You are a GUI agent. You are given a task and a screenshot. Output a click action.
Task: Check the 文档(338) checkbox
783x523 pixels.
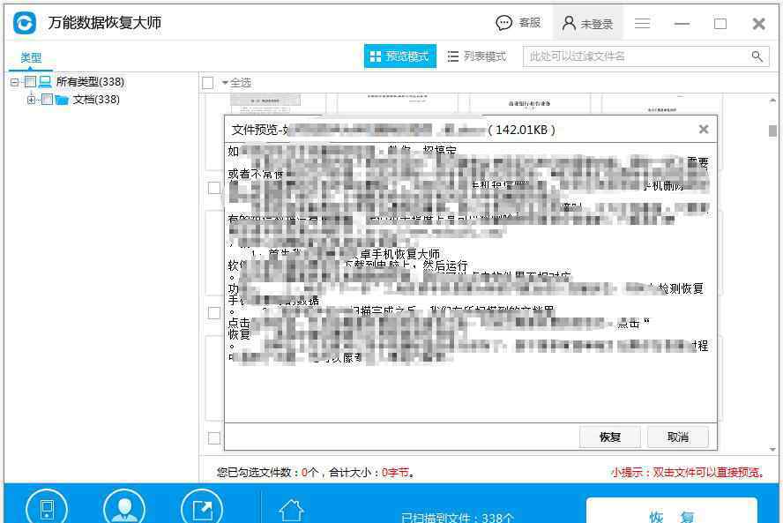click(x=47, y=100)
